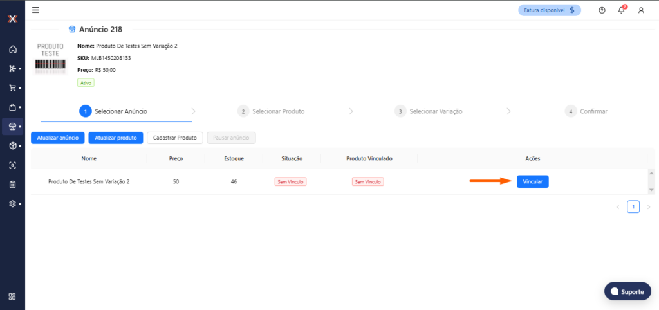
Task: Switch to the Selecionar Produto step
Action: click(x=271, y=111)
